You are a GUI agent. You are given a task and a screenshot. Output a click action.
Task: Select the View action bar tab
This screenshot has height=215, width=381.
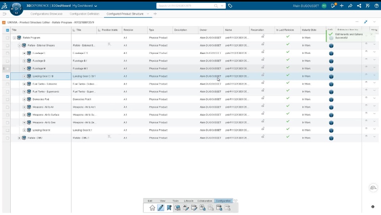(163, 201)
